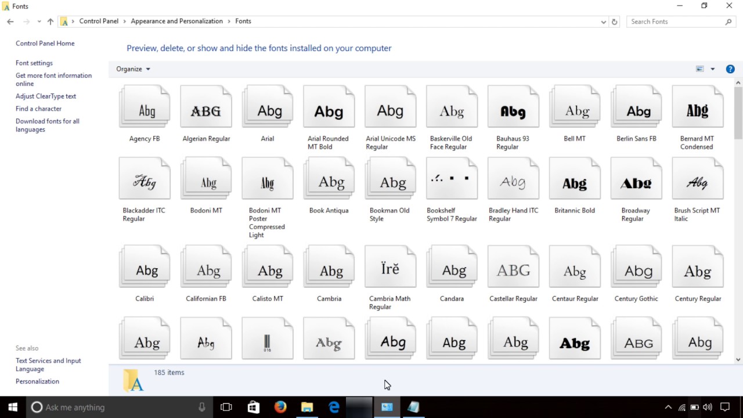Select Bookman Old Style font icon
The width and height of the screenshot is (743, 418).
coord(391,178)
